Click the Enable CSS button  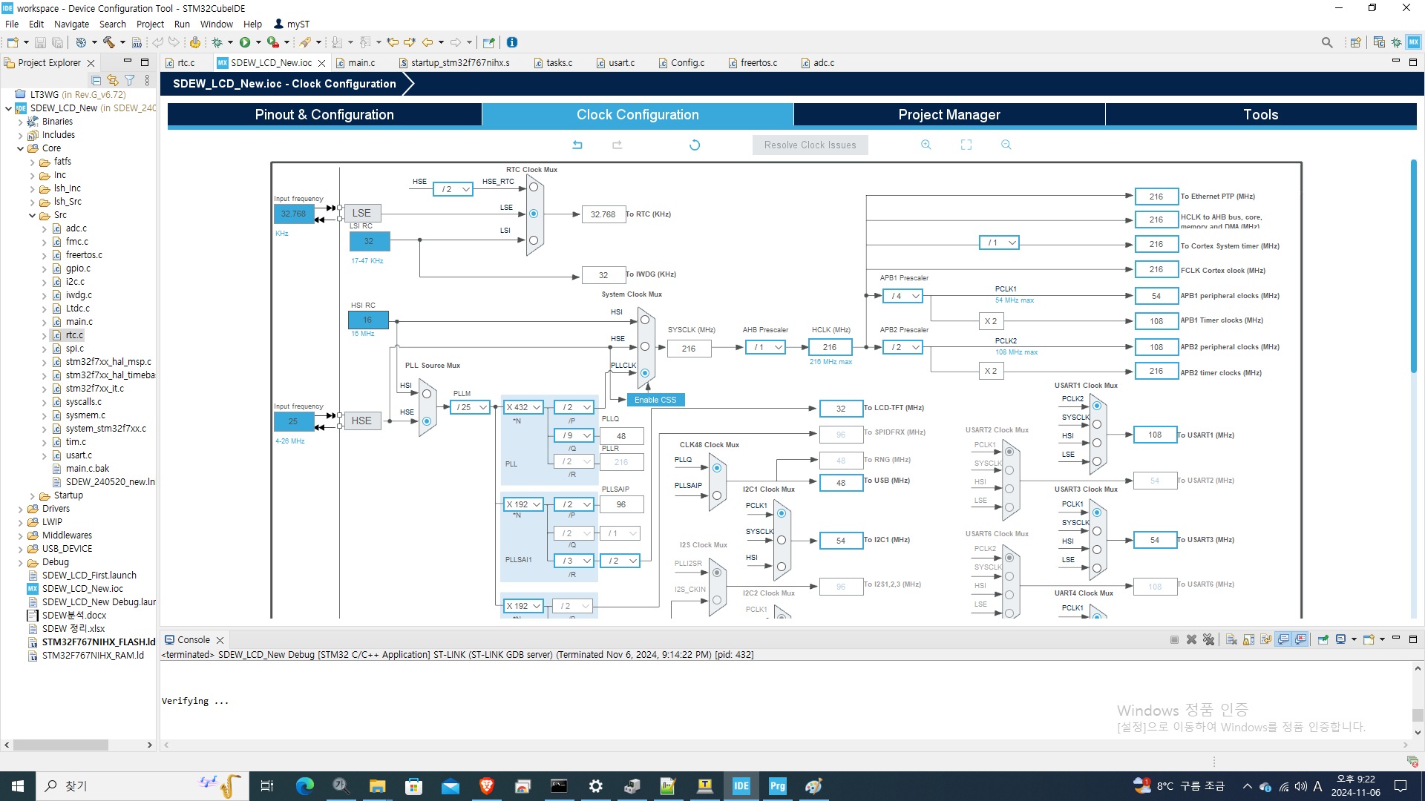pyautogui.click(x=655, y=400)
